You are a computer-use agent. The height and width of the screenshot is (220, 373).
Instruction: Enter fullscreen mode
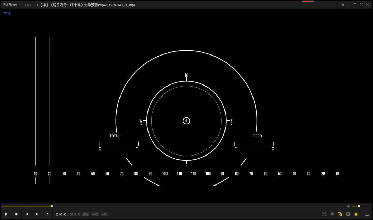361,5
